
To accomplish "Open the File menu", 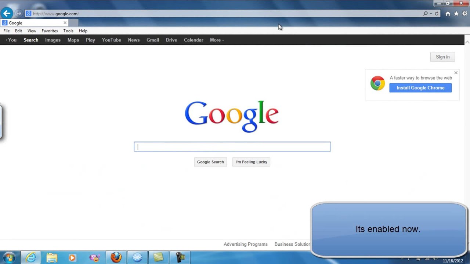I will pos(7,31).
